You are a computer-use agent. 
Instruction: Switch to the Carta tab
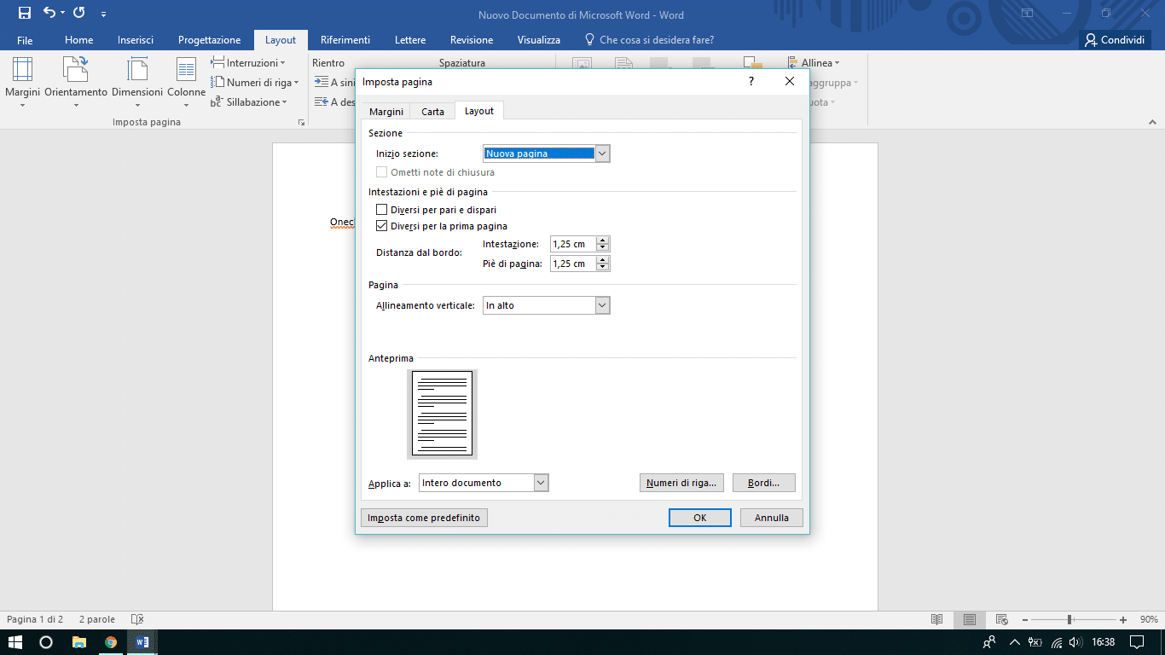tap(432, 111)
